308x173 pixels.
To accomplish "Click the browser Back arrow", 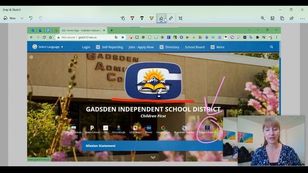I will 31,37.
